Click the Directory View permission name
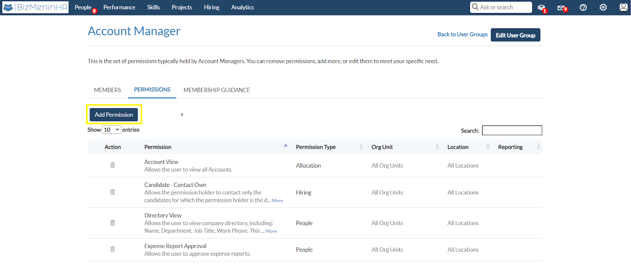This screenshot has height=264, width=631. point(163,216)
